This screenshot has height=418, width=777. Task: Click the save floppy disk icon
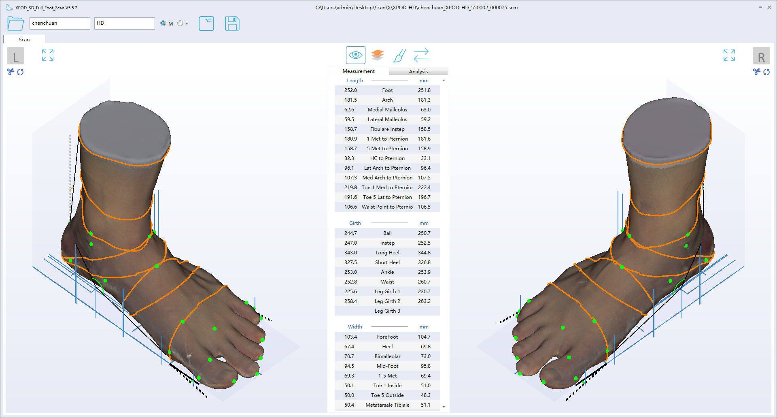click(x=232, y=23)
